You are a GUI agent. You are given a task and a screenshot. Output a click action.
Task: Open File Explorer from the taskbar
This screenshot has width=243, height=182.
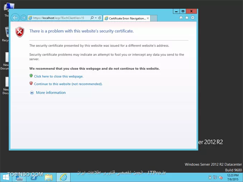[49, 177]
